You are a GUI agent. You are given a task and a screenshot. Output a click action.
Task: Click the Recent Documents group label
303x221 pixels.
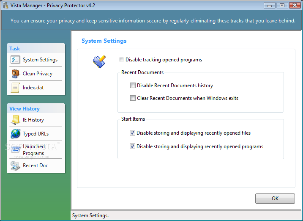(142, 72)
